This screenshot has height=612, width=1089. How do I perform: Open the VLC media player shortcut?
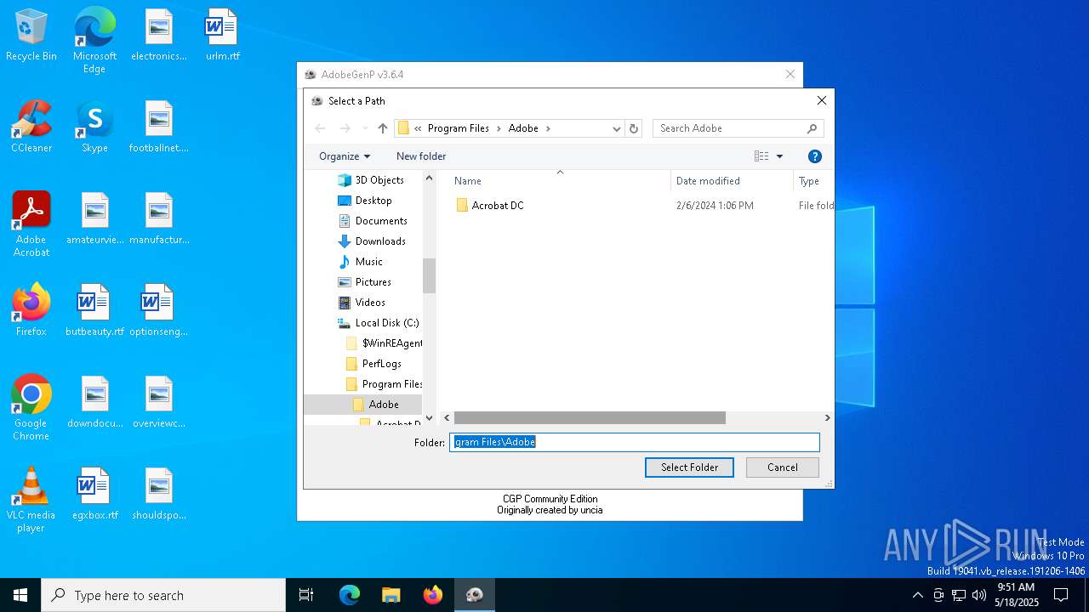[x=31, y=500]
